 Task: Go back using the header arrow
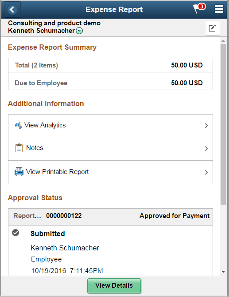click(x=12, y=9)
